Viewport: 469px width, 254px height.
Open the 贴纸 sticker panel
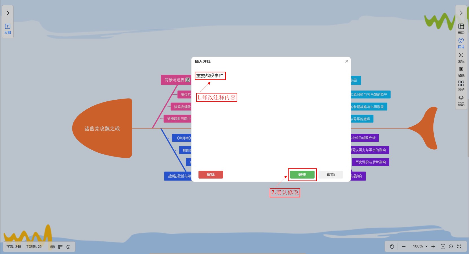coord(461,72)
